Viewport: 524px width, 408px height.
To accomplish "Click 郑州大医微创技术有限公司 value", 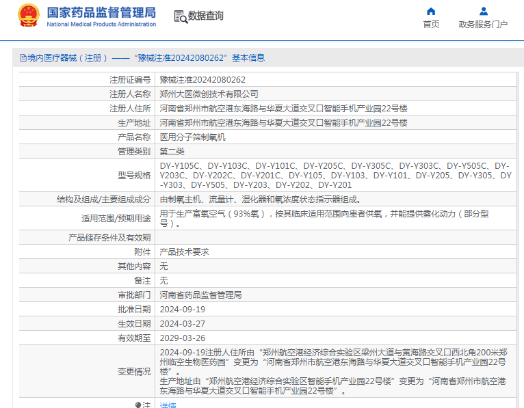I will point(209,94).
